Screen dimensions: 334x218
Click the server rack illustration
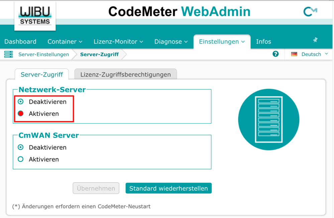[268, 120]
